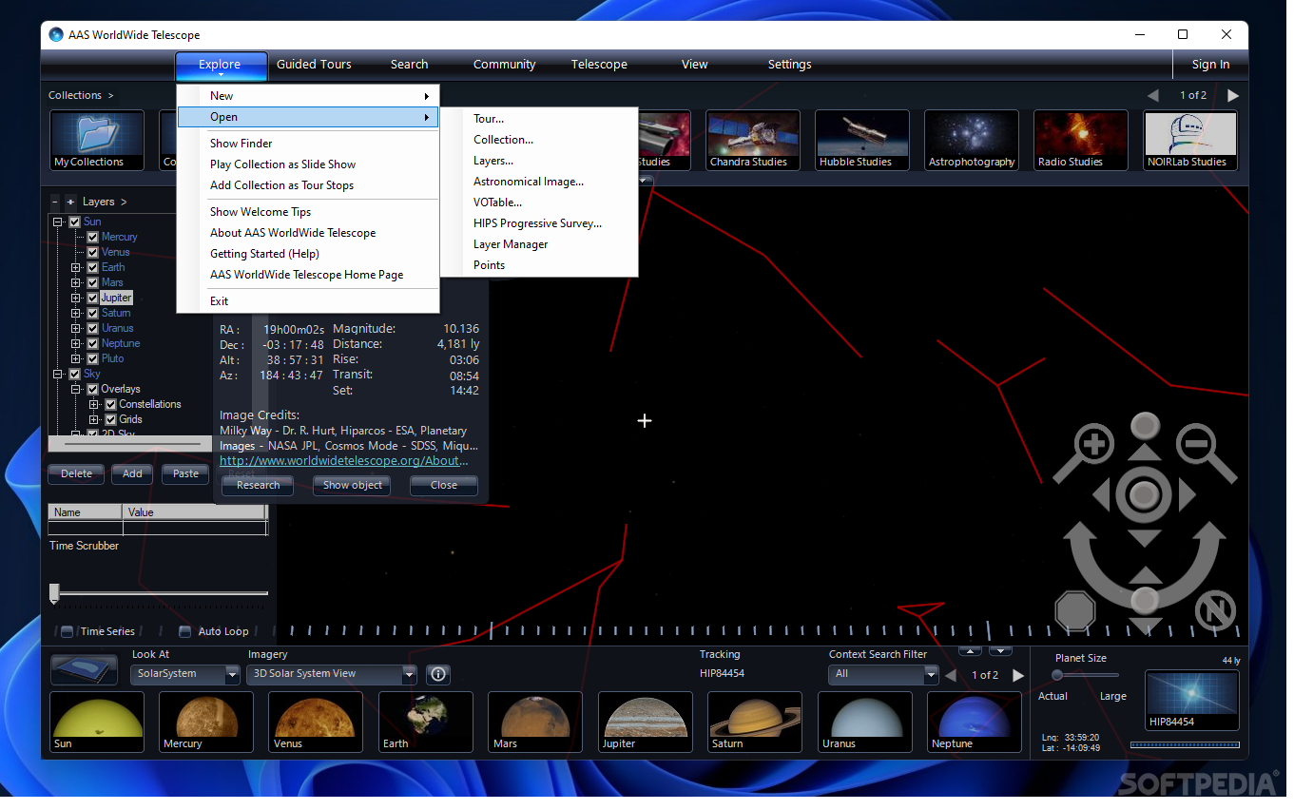Viewport: 1294px width, 810px height.
Task: Select the Jupiter thumbnail in bottom strip
Action: point(646,722)
